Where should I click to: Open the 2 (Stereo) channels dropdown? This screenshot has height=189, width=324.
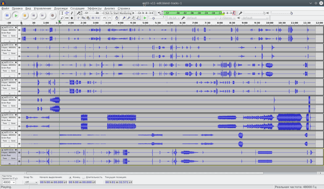227,18
